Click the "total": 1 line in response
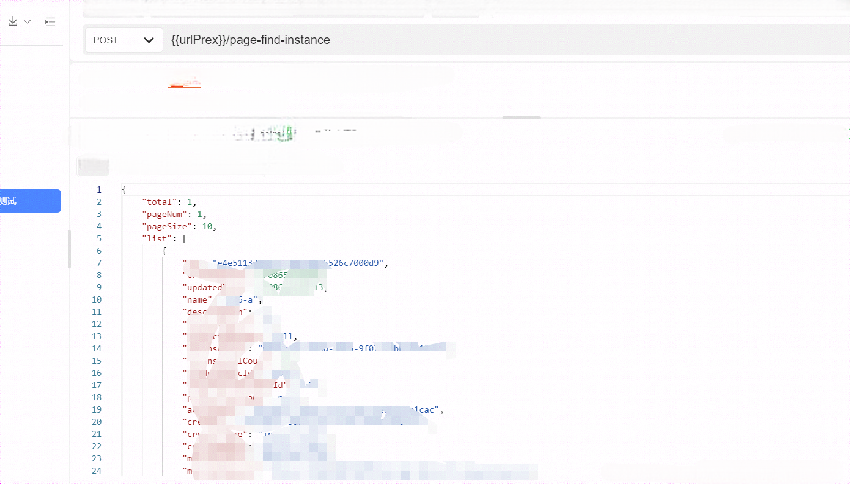This screenshot has width=850, height=484. coord(169,202)
